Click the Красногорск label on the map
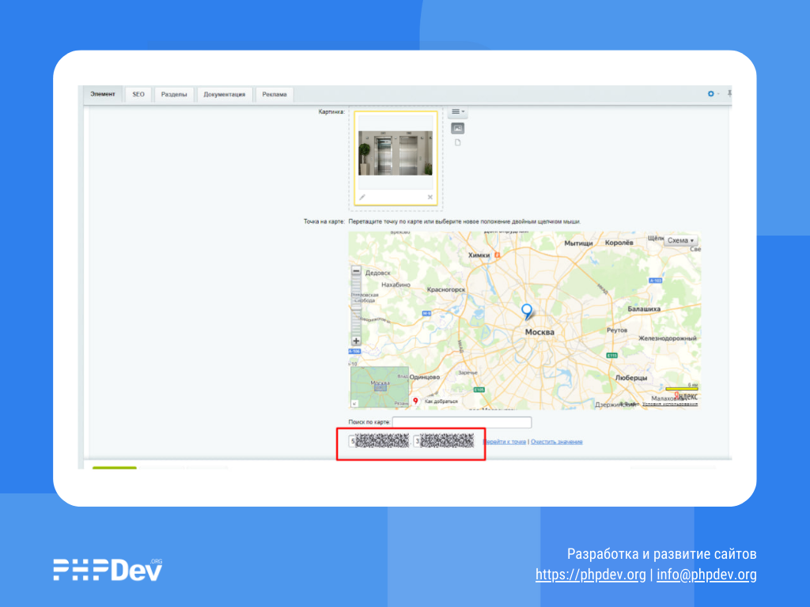The height and width of the screenshot is (607, 810). pyautogui.click(x=446, y=289)
